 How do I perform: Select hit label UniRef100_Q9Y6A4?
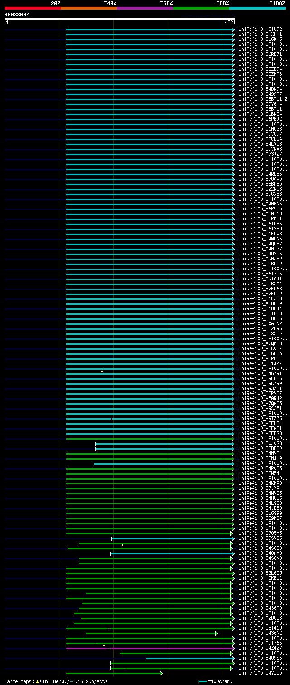260,104
